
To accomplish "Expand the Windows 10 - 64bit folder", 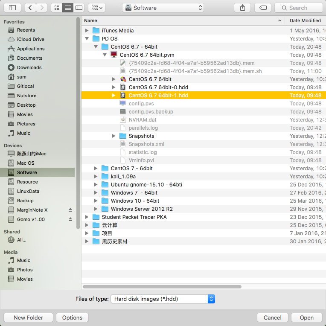I will [x=96, y=201].
